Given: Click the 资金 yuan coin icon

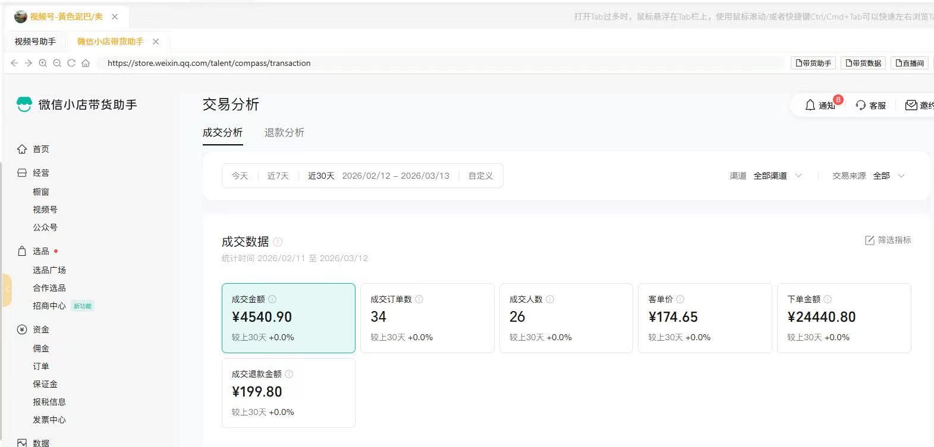Looking at the screenshot, I should click(x=22, y=329).
